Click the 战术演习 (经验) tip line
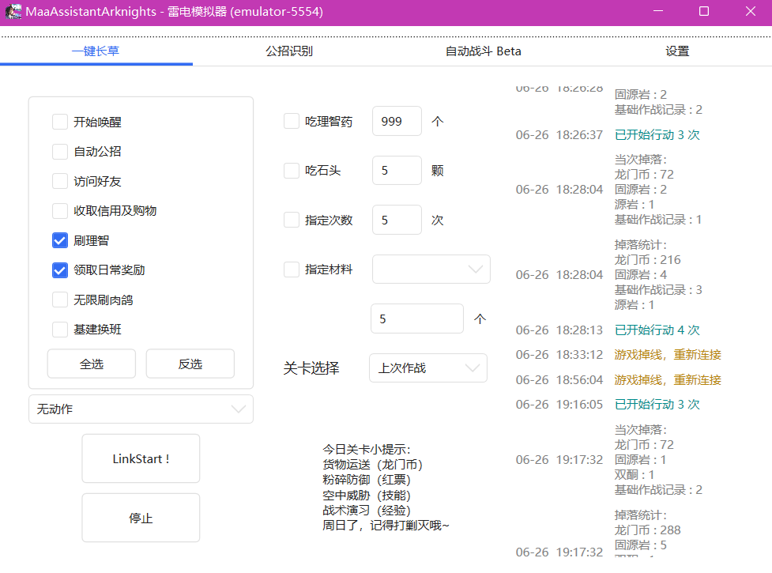The width and height of the screenshot is (772, 573). [x=367, y=510]
